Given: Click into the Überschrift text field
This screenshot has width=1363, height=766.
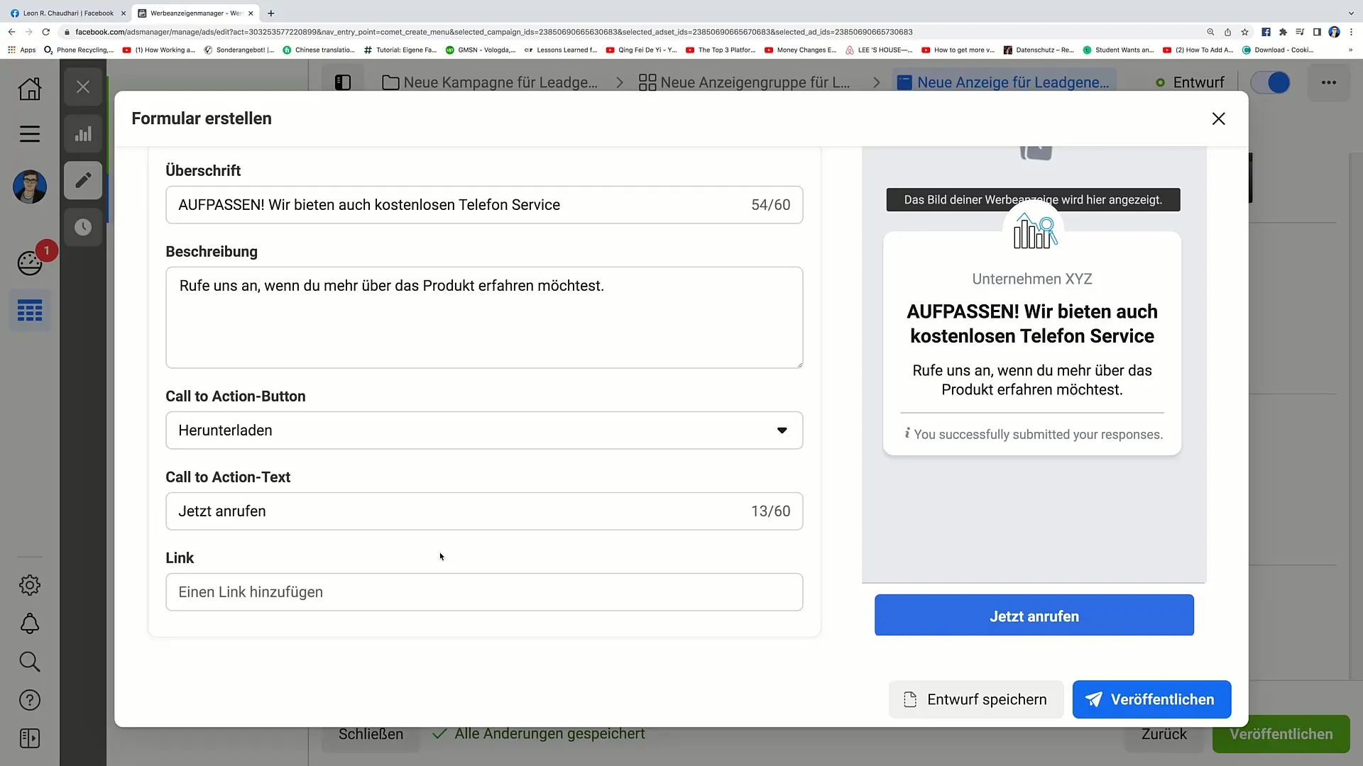Looking at the screenshot, I should pyautogui.click(x=484, y=205).
